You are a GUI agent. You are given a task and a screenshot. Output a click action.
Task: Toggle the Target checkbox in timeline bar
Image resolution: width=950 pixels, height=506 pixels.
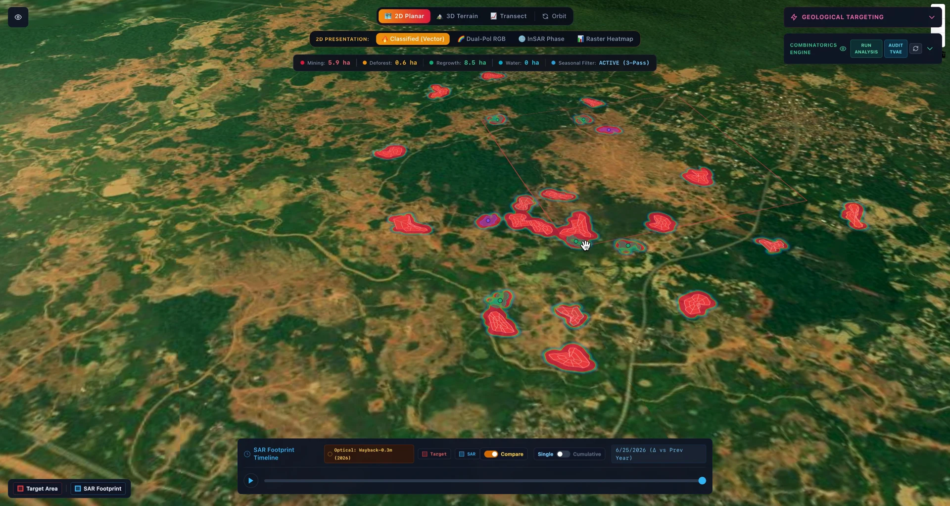434,454
